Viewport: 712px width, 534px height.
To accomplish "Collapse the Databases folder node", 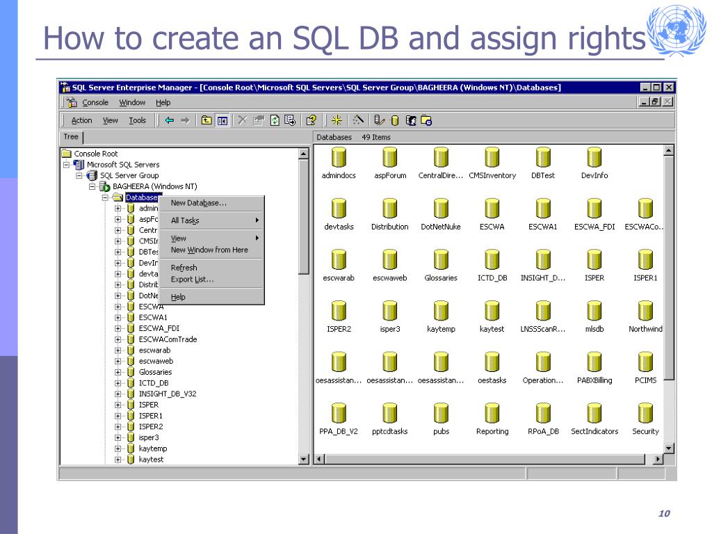I will 106,197.
